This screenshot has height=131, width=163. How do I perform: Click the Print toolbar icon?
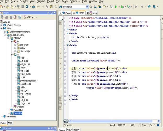[33, 7]
